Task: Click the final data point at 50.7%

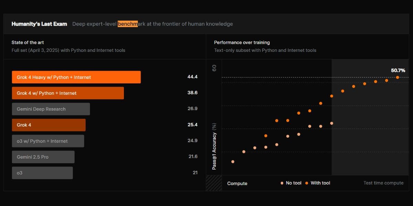Action: 398,77
